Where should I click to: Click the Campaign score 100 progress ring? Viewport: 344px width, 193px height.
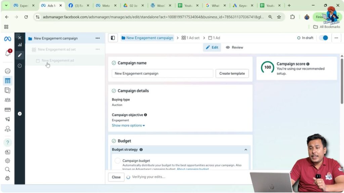268,67
